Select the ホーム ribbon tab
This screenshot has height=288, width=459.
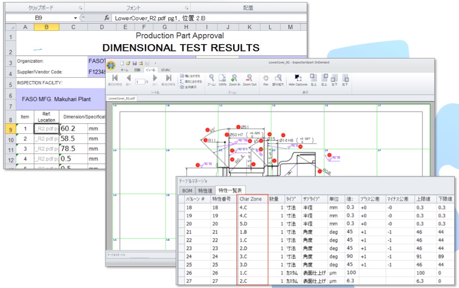coord(124,70)
